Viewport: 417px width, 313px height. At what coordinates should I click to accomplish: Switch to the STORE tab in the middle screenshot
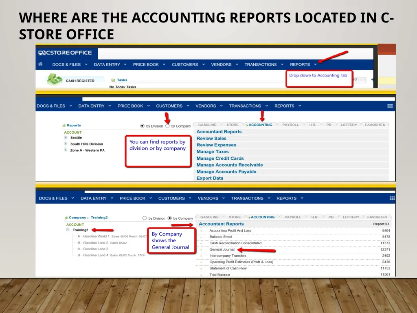tap(233, 125)
